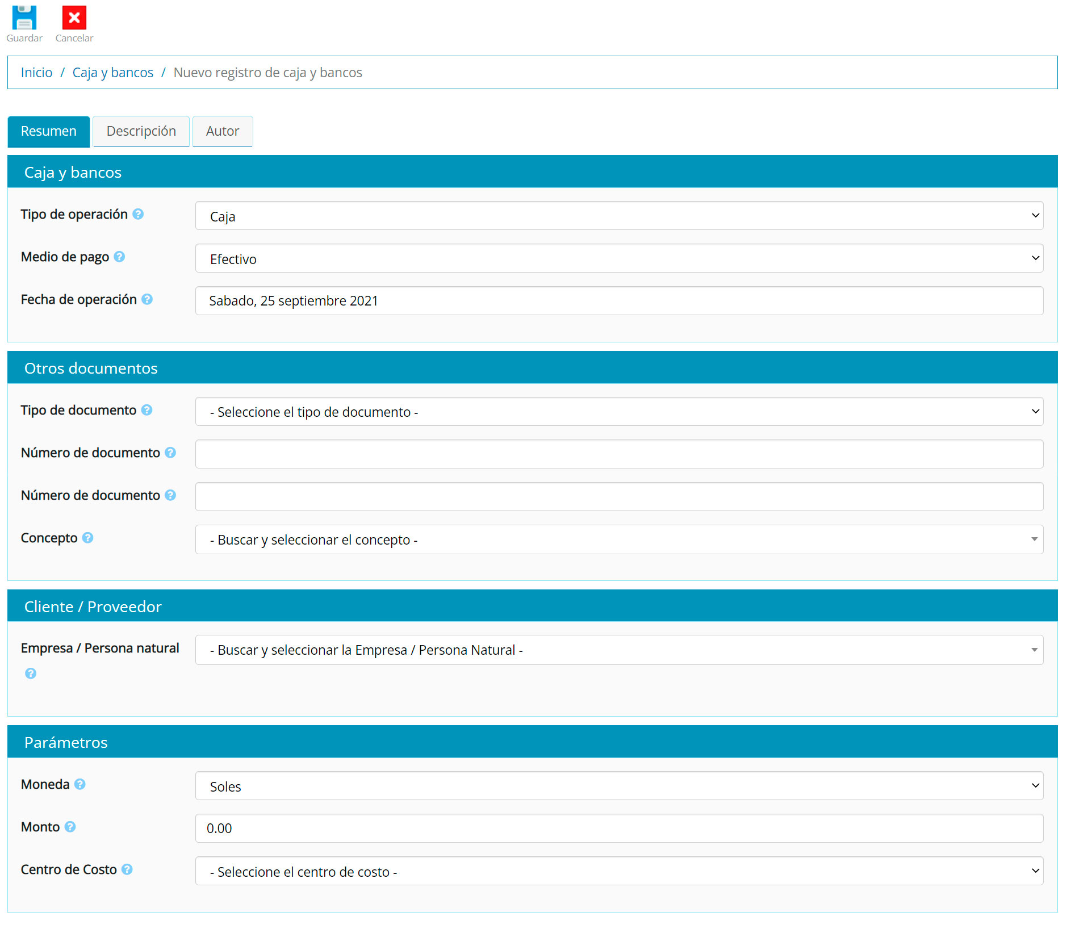
Task: Go to Inicio breadcrumb link
Action: point(36,73)
